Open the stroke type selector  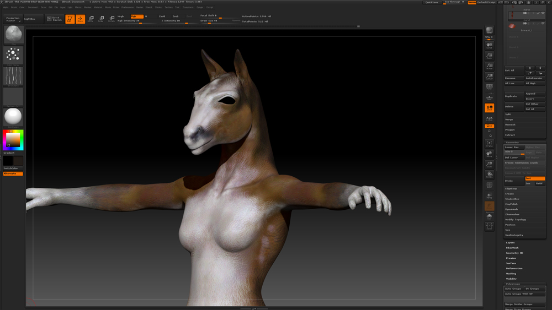click(13, 55)
